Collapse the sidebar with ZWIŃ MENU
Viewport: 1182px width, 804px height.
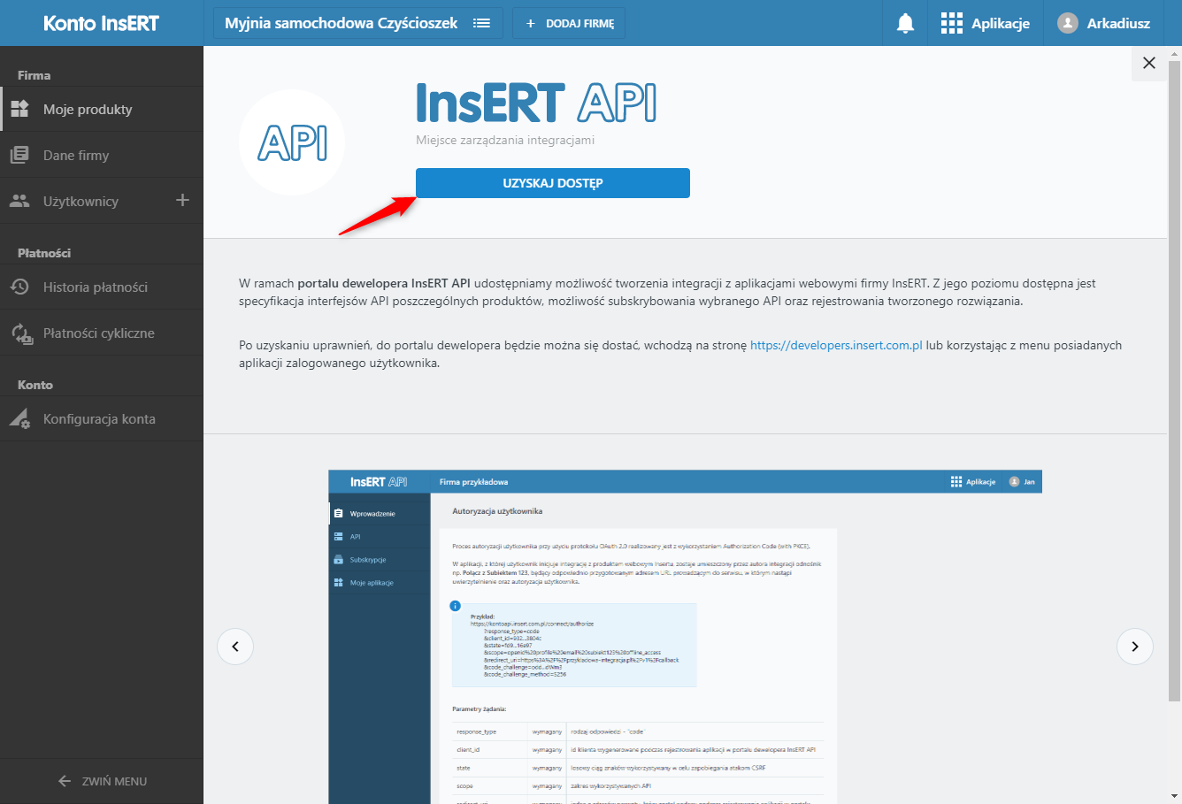pyautogui.click(x=102, y=781)
